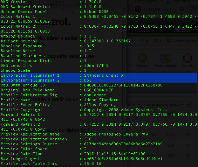The width and height of the screenshot is (198, 167).
Task: Click the 'DNG Version' label in terminal
Action: (14, 2)
